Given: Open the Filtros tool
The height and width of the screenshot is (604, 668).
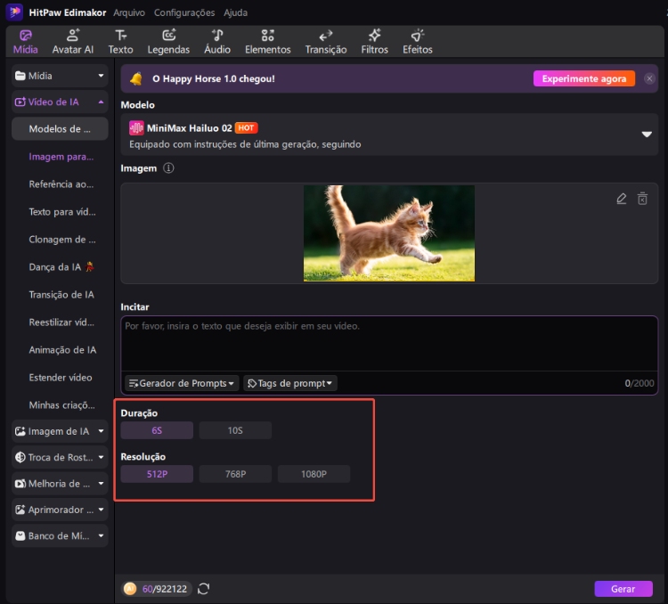Looking at the screenshot, I should 374,42.
